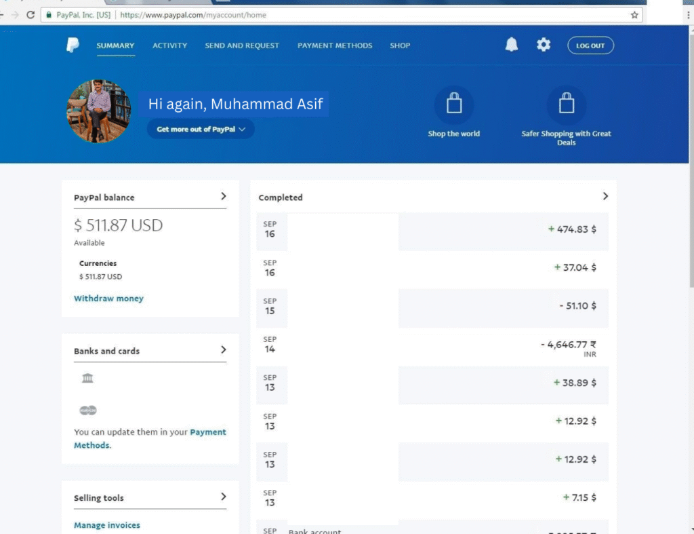Open account settings gear icon
Screen dimensions: 694x534
(x=544, y=45)
